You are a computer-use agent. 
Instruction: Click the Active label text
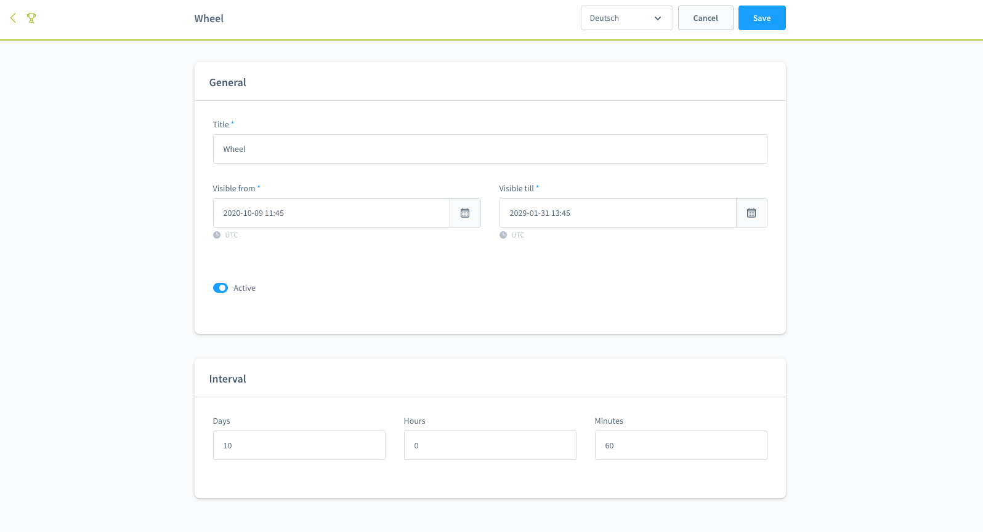[x=245, y=288]
